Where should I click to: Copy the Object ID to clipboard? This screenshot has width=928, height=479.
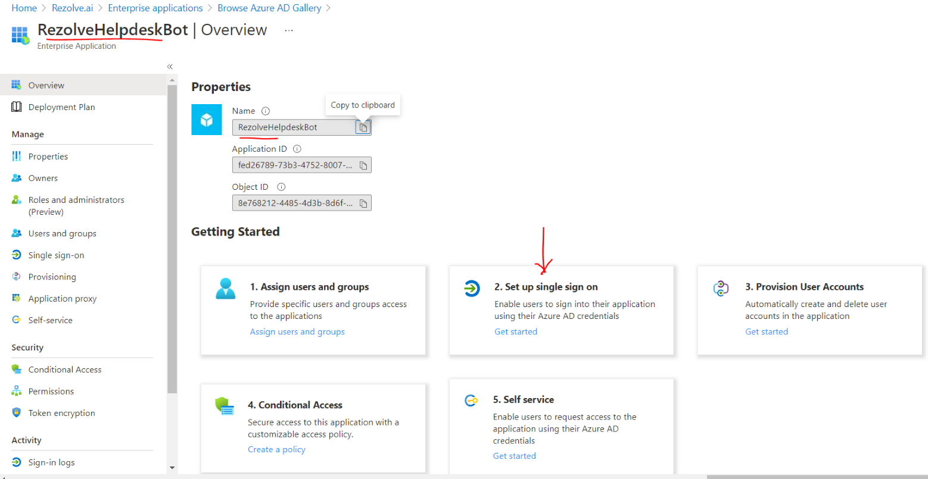[363, 204]
